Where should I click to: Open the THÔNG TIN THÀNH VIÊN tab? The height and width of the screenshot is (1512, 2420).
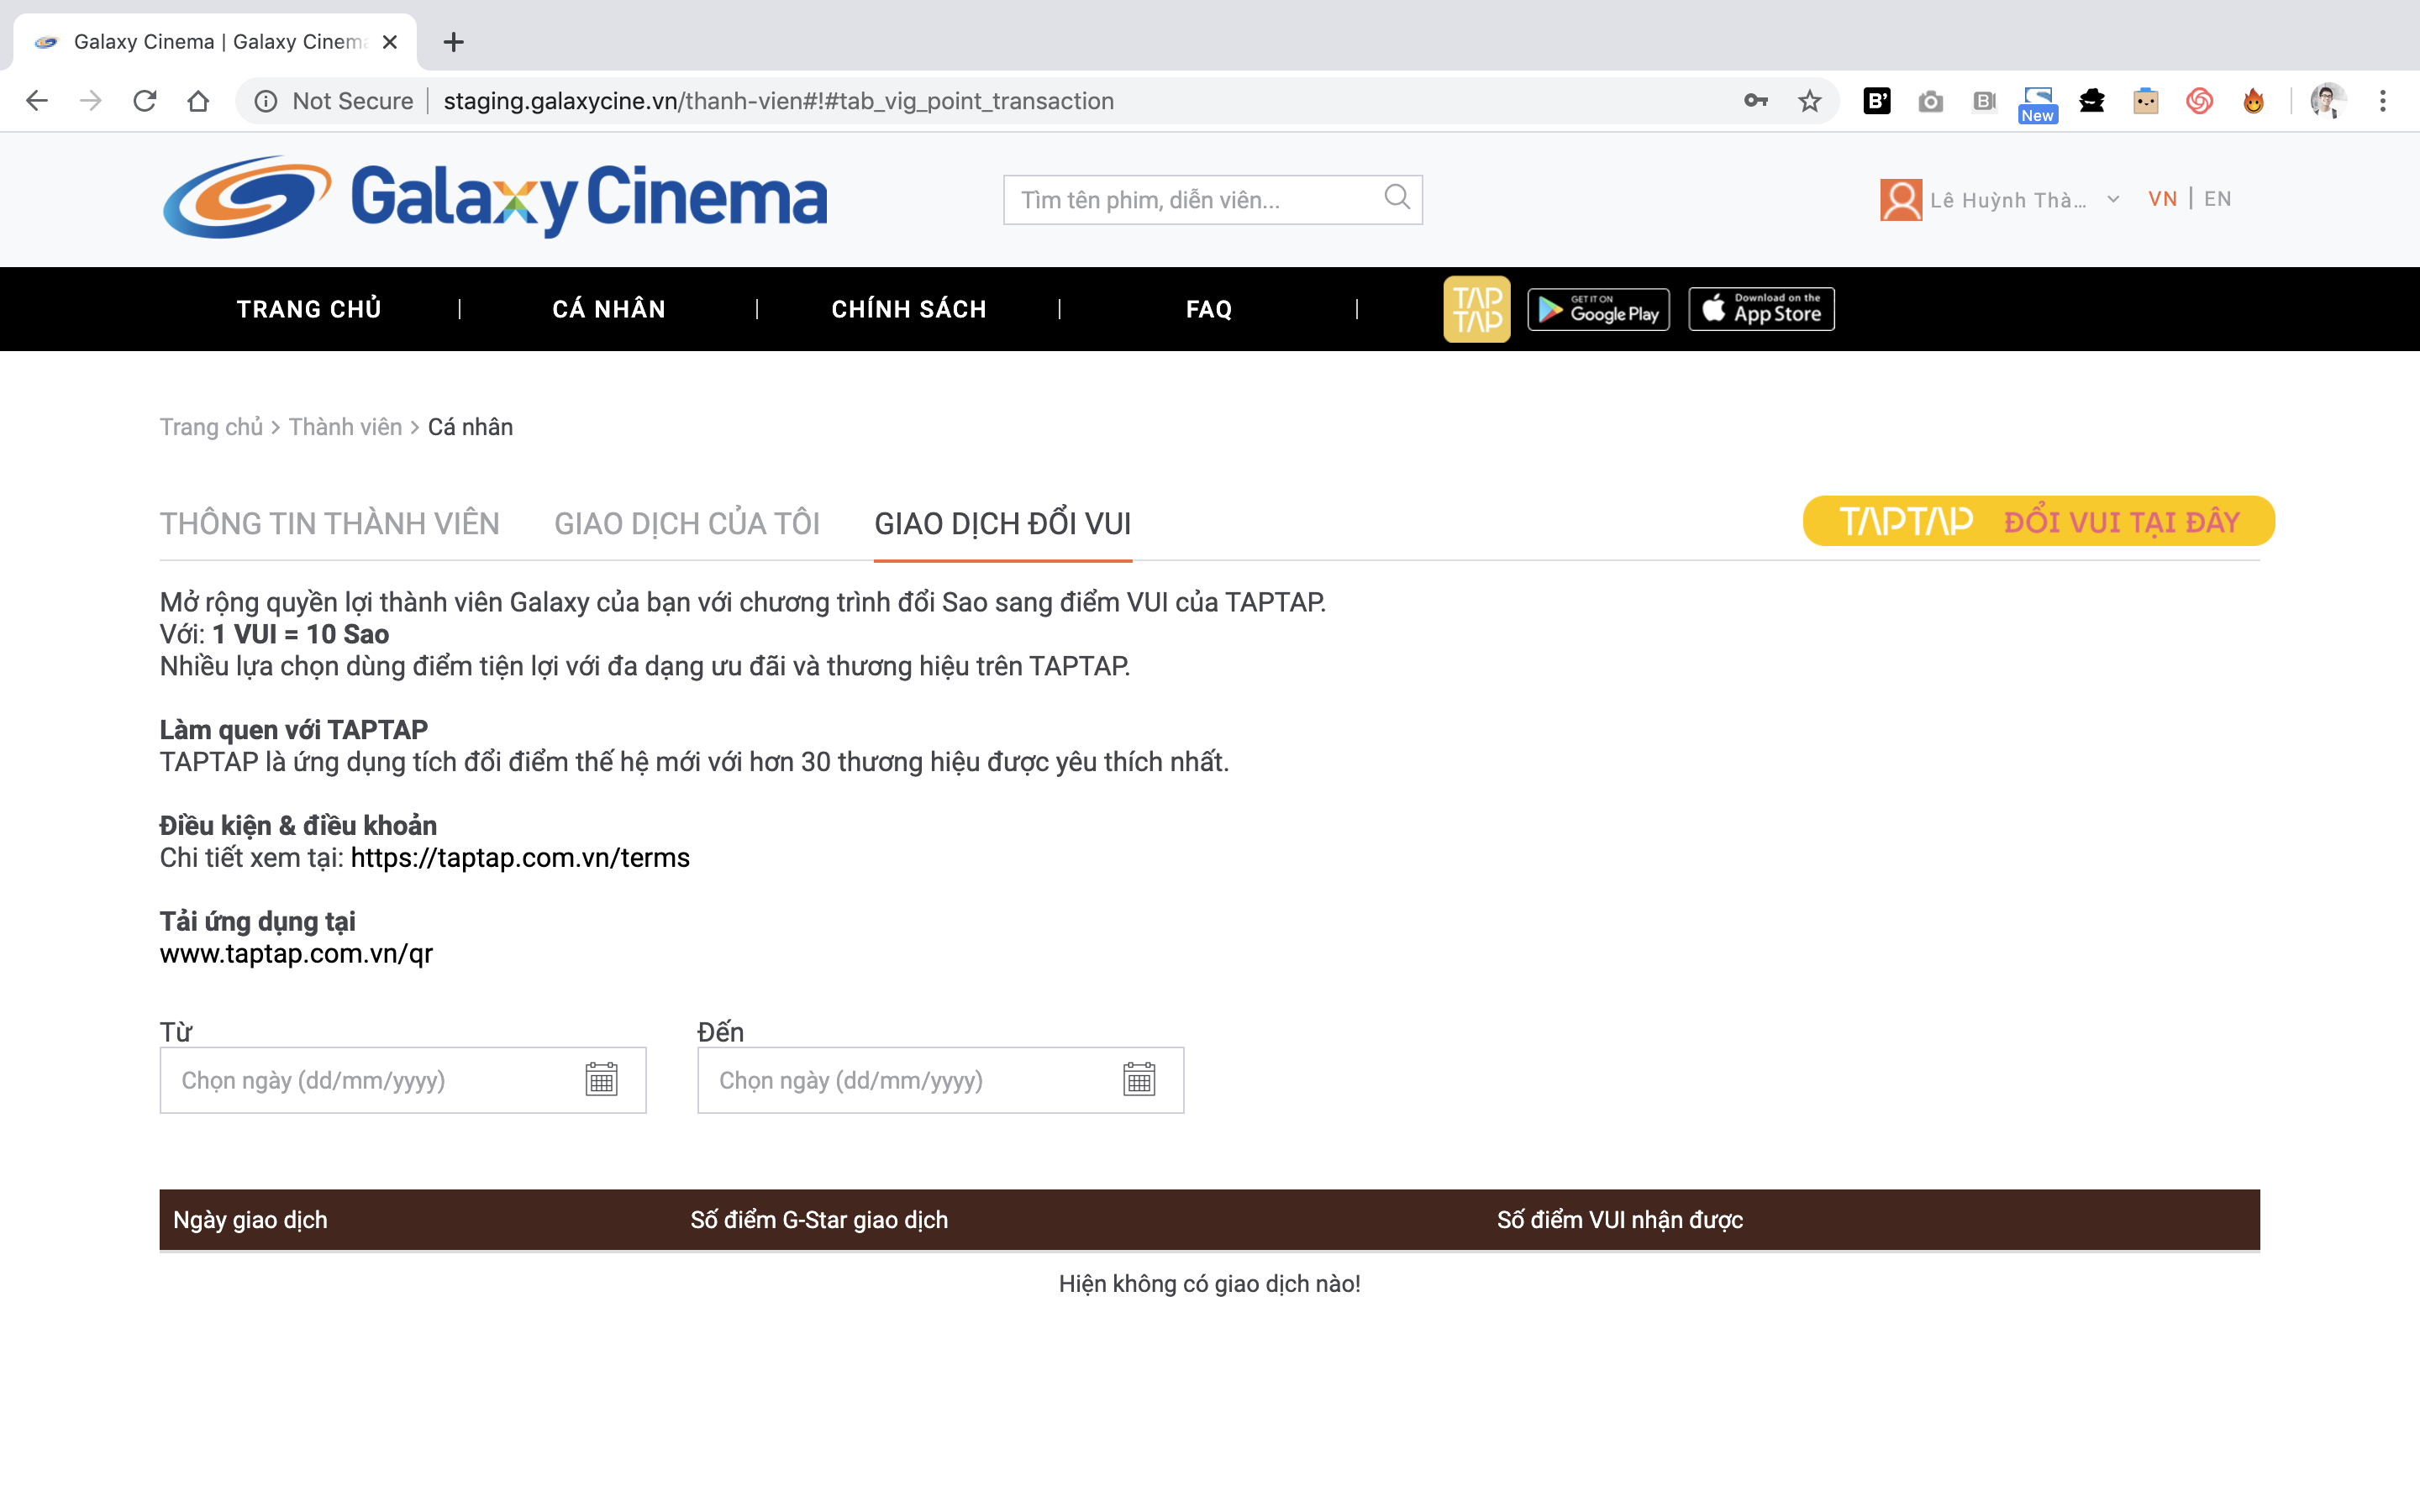[329, 523]
